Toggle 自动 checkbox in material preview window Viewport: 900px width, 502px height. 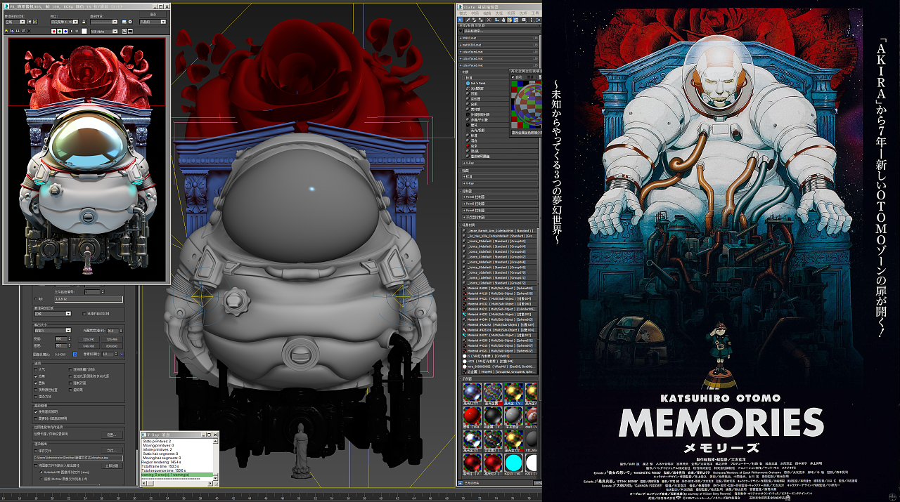[x=513, y=77]
